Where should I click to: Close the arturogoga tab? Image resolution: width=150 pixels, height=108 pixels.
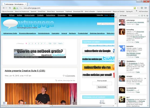[26, 4]
